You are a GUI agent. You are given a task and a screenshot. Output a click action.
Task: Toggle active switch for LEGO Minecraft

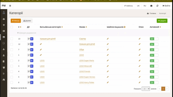pos(154,66)
